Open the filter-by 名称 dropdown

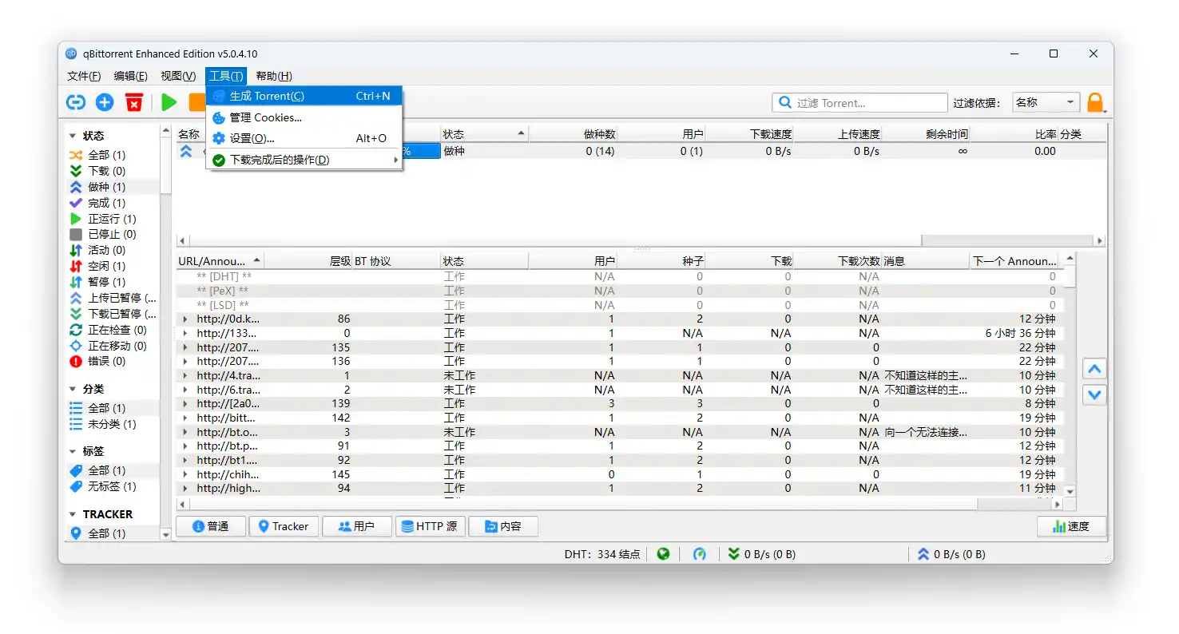(x=1046, y=102)
